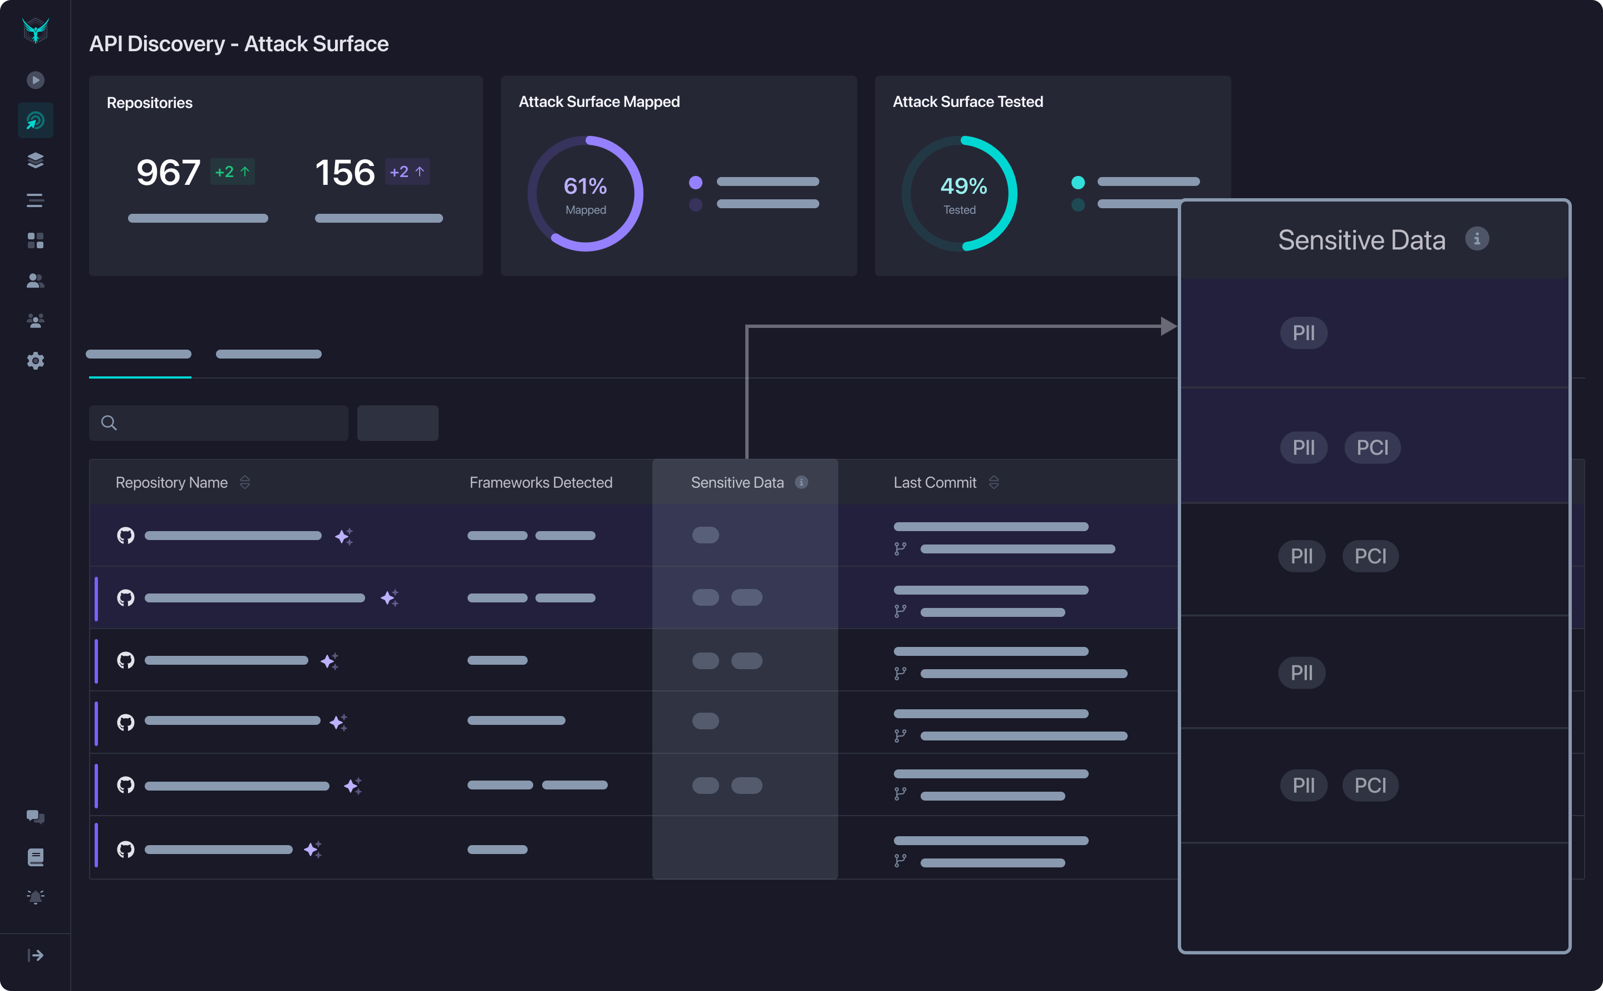Image resolution: width=1603 pixels, height=991 pixels.
Task: Click the documentation book sidebar icon
Action: (x=36, y=857)
